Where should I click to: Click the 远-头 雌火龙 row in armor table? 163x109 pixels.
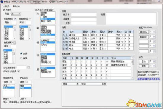tap(98, 35)
